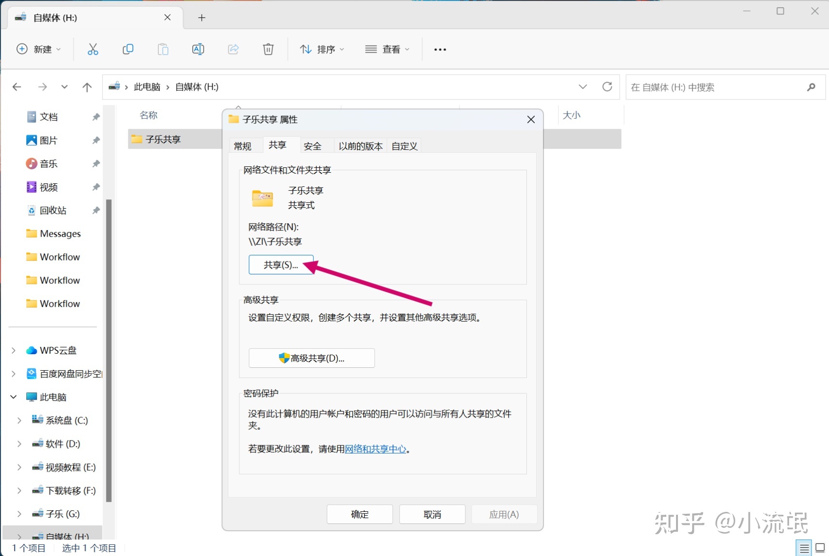The width and height of the screenshot is (829, 556).
Task: Click the 共享(S) sharing button
Action: [281, 264]
